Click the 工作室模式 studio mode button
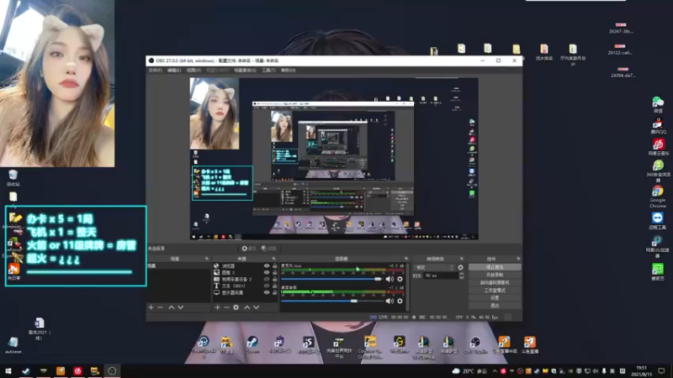Viewport: 673px width, 378px height. (x=495, y=291)
